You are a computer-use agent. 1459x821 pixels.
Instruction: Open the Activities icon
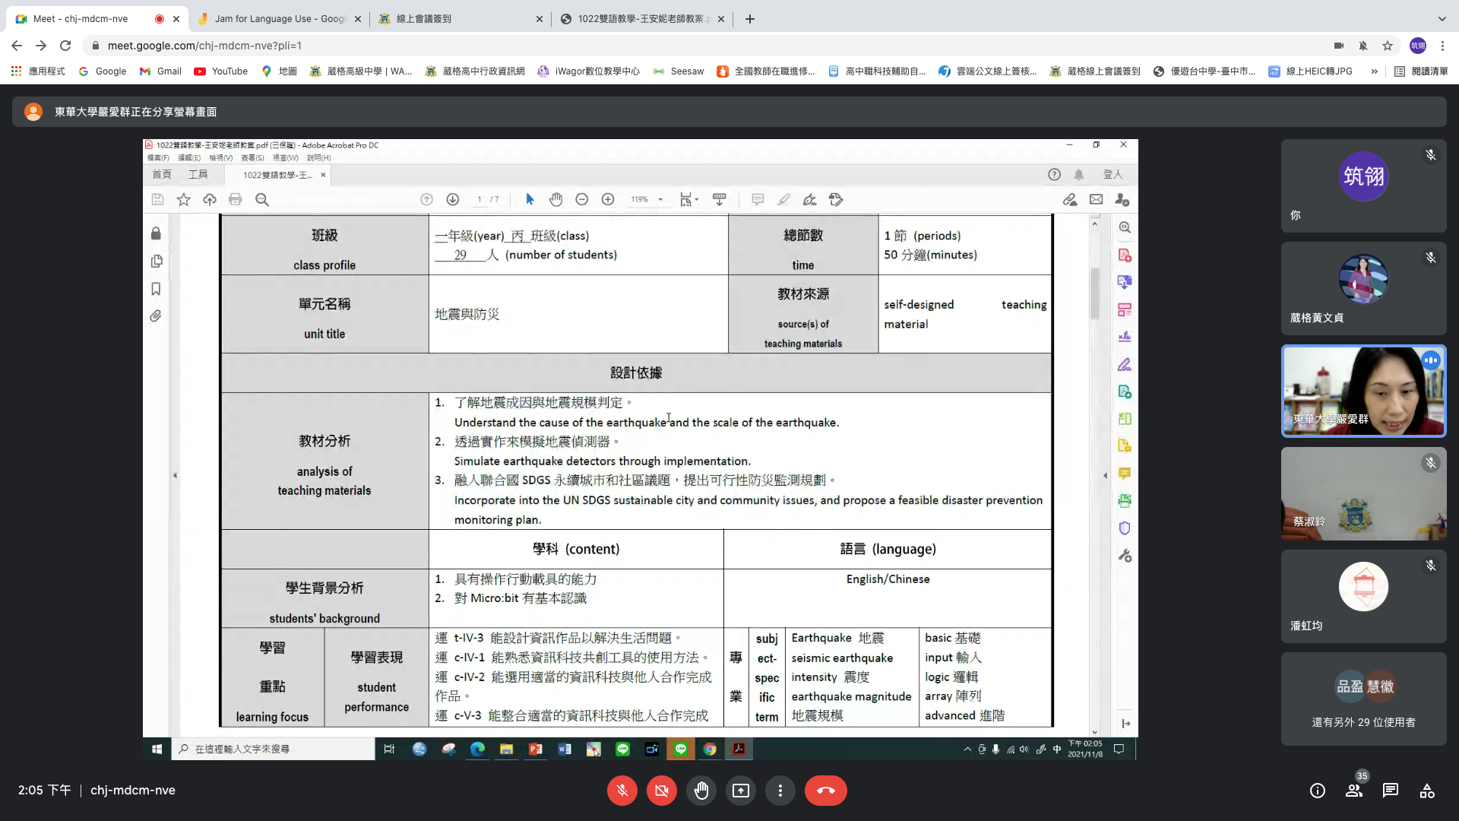tap(1427, 791)
